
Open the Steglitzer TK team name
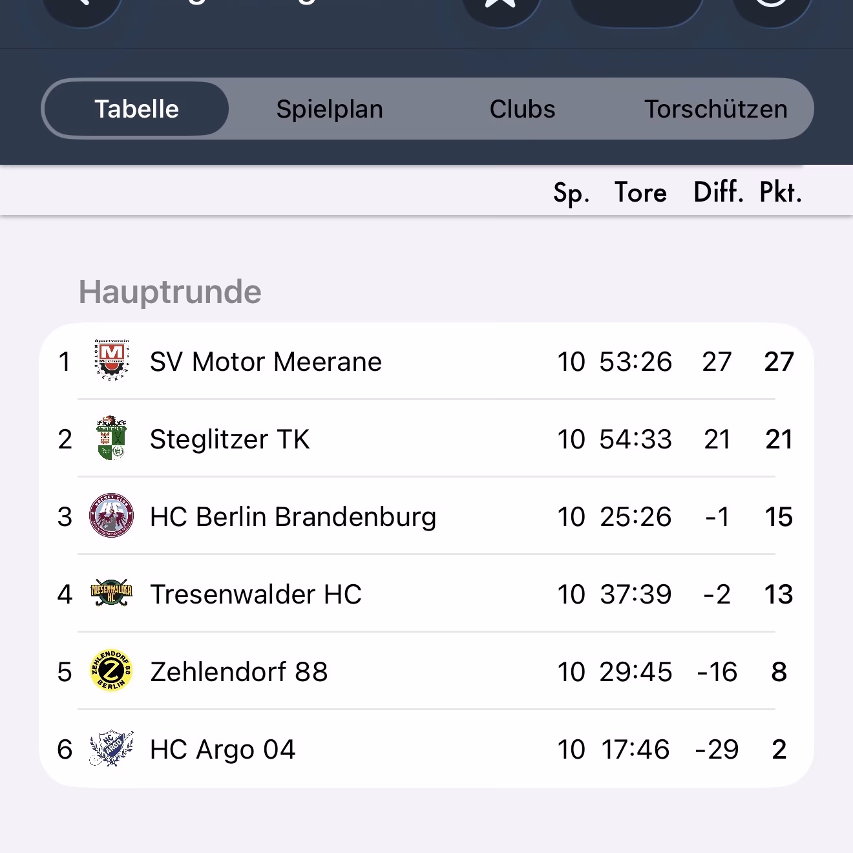click(x=229, y=439)
